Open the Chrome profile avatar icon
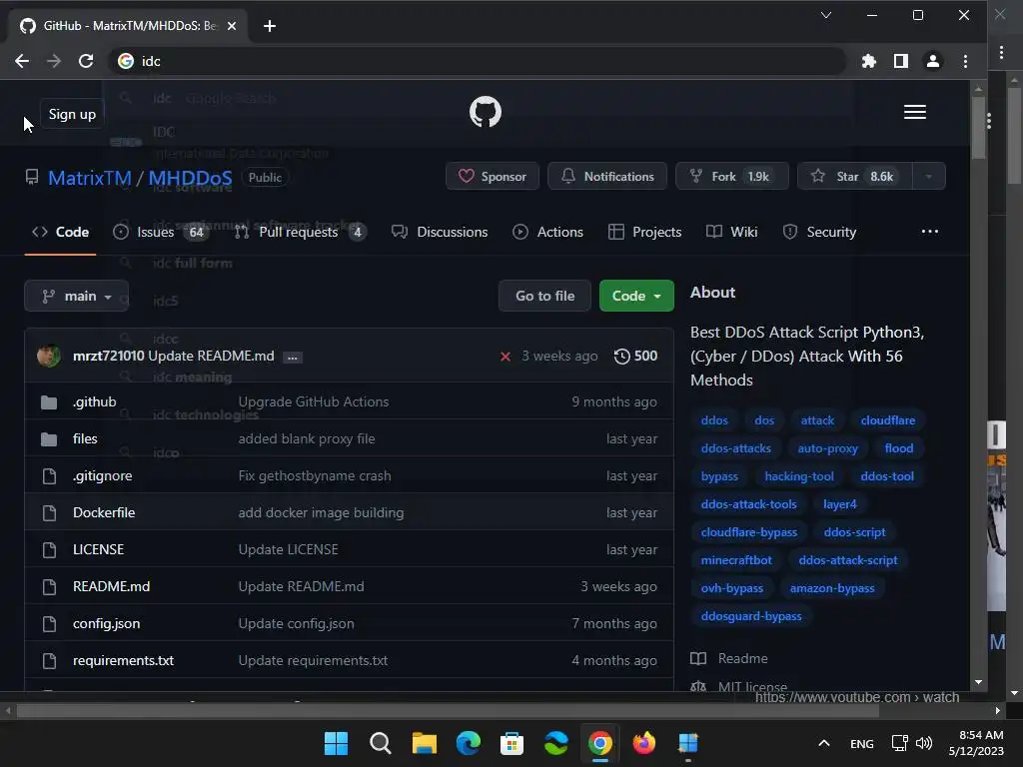 tap(933, 61)
